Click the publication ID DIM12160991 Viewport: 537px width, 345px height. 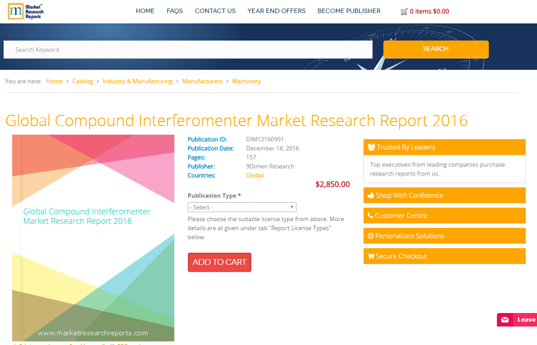point(265,139)
